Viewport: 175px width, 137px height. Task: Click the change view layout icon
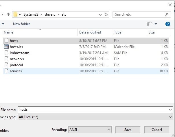(149, 24)
